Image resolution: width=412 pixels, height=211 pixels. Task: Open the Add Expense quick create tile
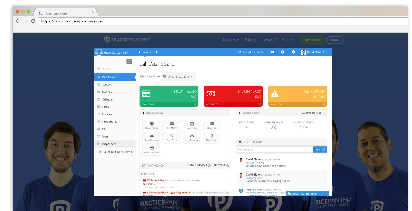[x=192, y=138]
